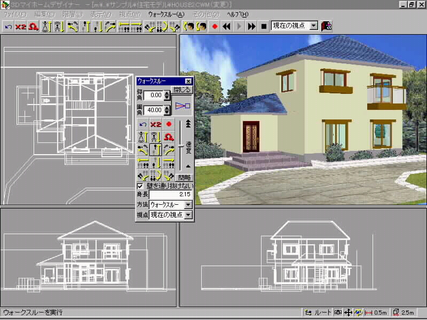Screen dimensions: 427x320
Task: Click the descend downward figure icon in main toolbar
Action: (59, 27)
